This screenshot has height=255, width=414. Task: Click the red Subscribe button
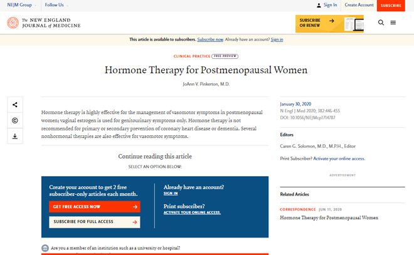click(391, 6)
